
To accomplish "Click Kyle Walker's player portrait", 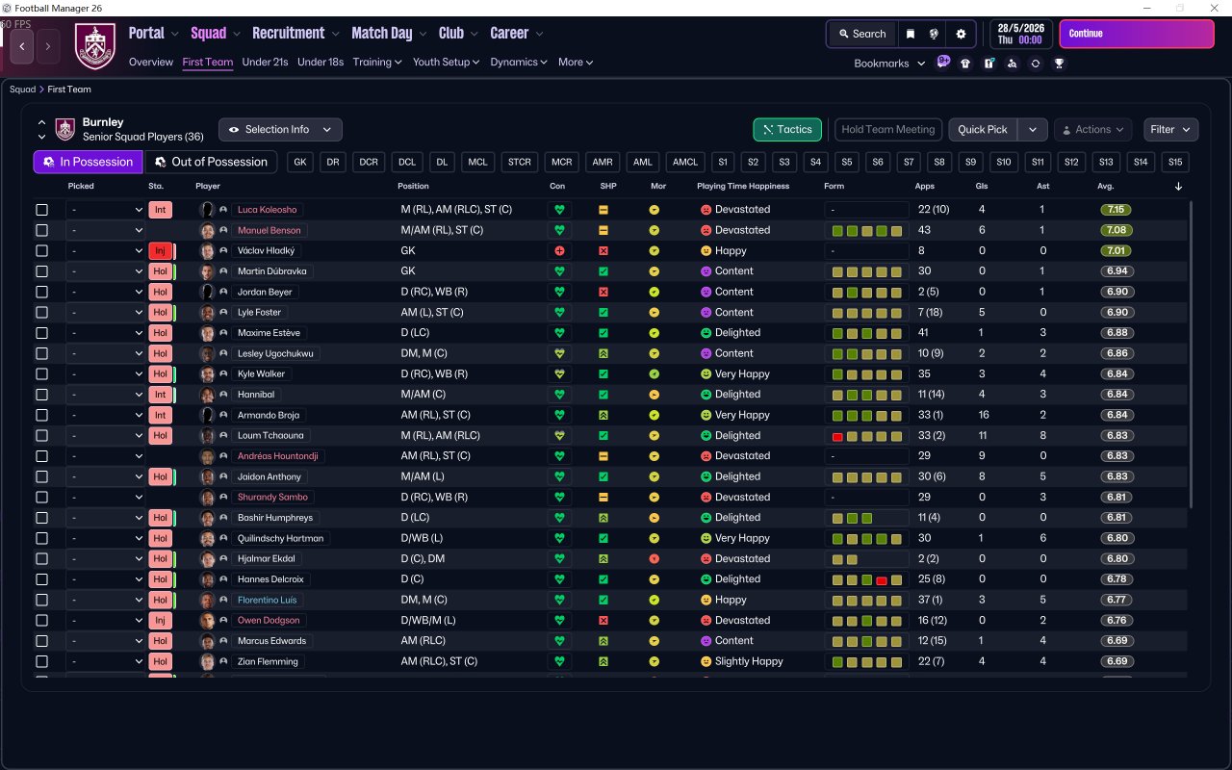I will [x=207, y=374].
